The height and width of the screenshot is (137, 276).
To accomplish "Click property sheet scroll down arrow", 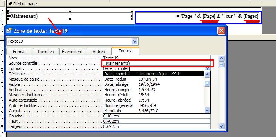I will tap(221, 126).
